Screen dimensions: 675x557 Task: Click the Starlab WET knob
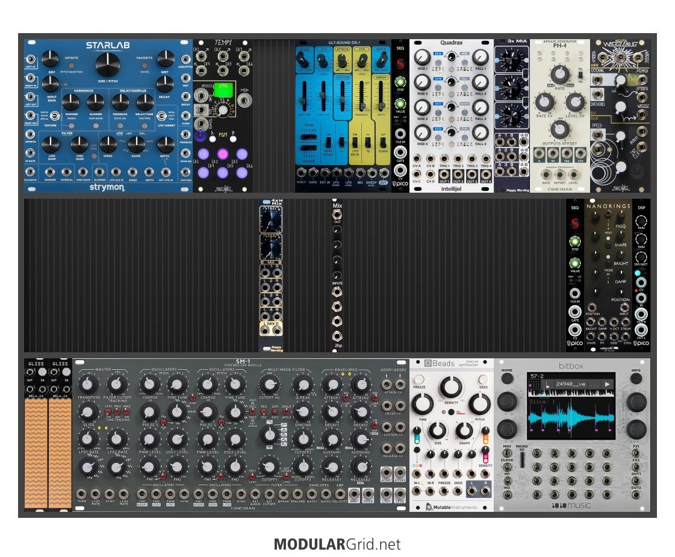tap(166, 58)
